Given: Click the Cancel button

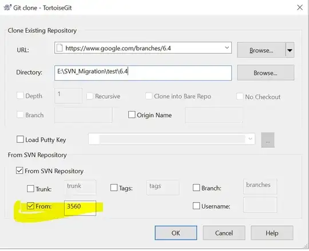Looking at the screenshot, I should point(224,233).
